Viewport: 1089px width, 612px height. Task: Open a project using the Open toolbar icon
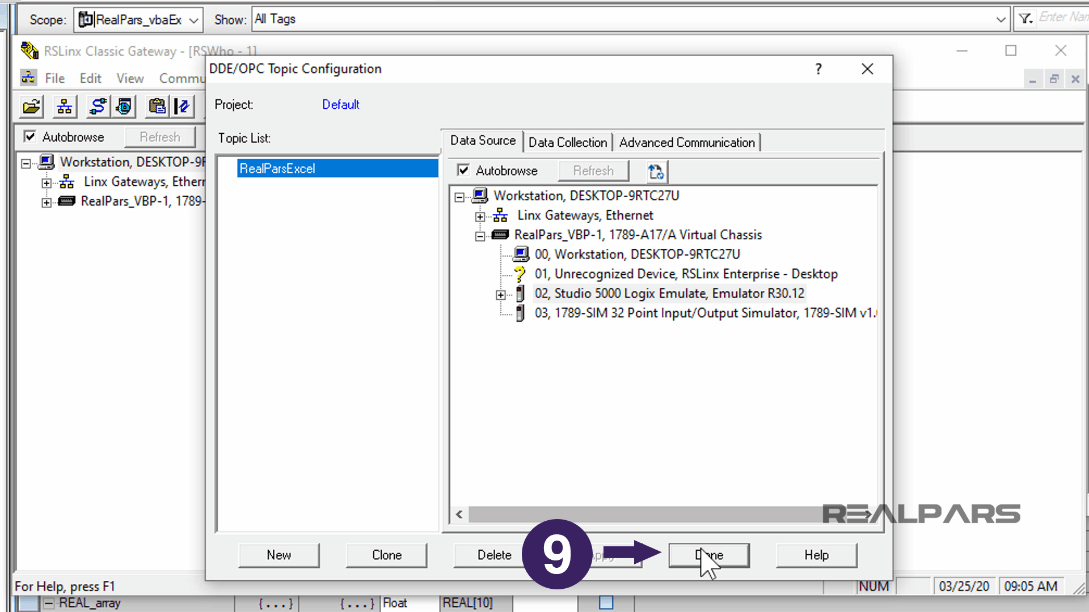[x=31, y=106]
